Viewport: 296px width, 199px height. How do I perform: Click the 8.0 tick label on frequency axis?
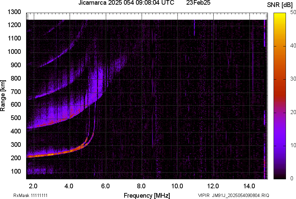coord(141,186)
